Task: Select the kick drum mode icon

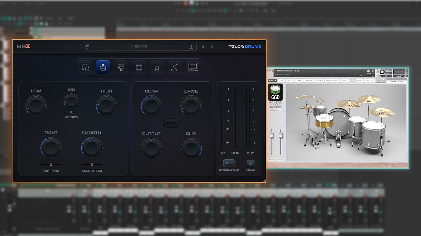Action: tap(85, 67)
